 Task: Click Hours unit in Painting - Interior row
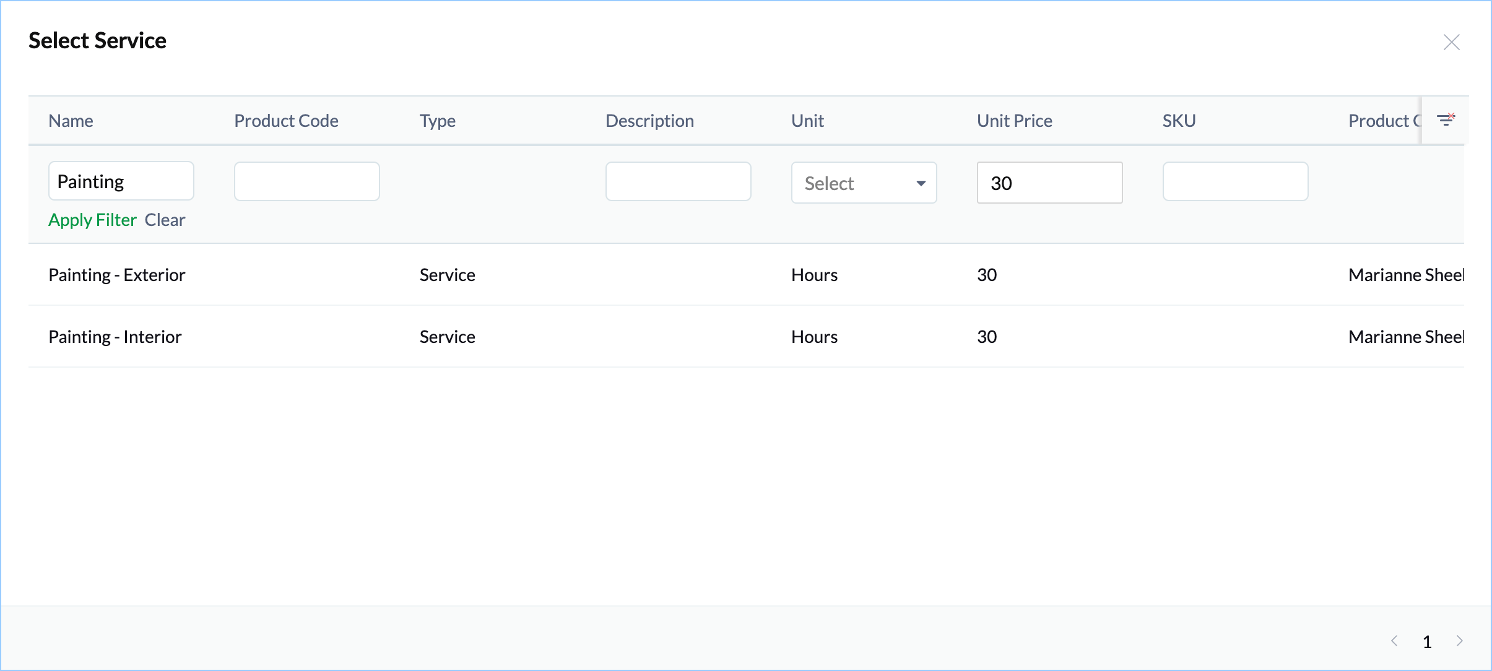coord(814,337)
